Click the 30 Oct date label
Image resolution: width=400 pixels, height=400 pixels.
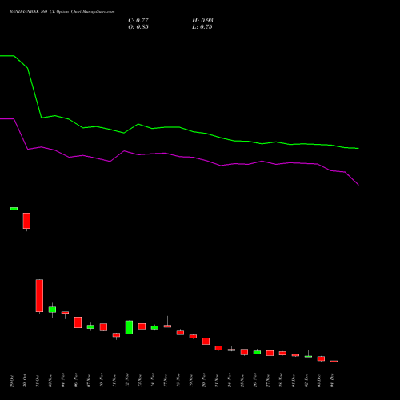coord(25,381)
